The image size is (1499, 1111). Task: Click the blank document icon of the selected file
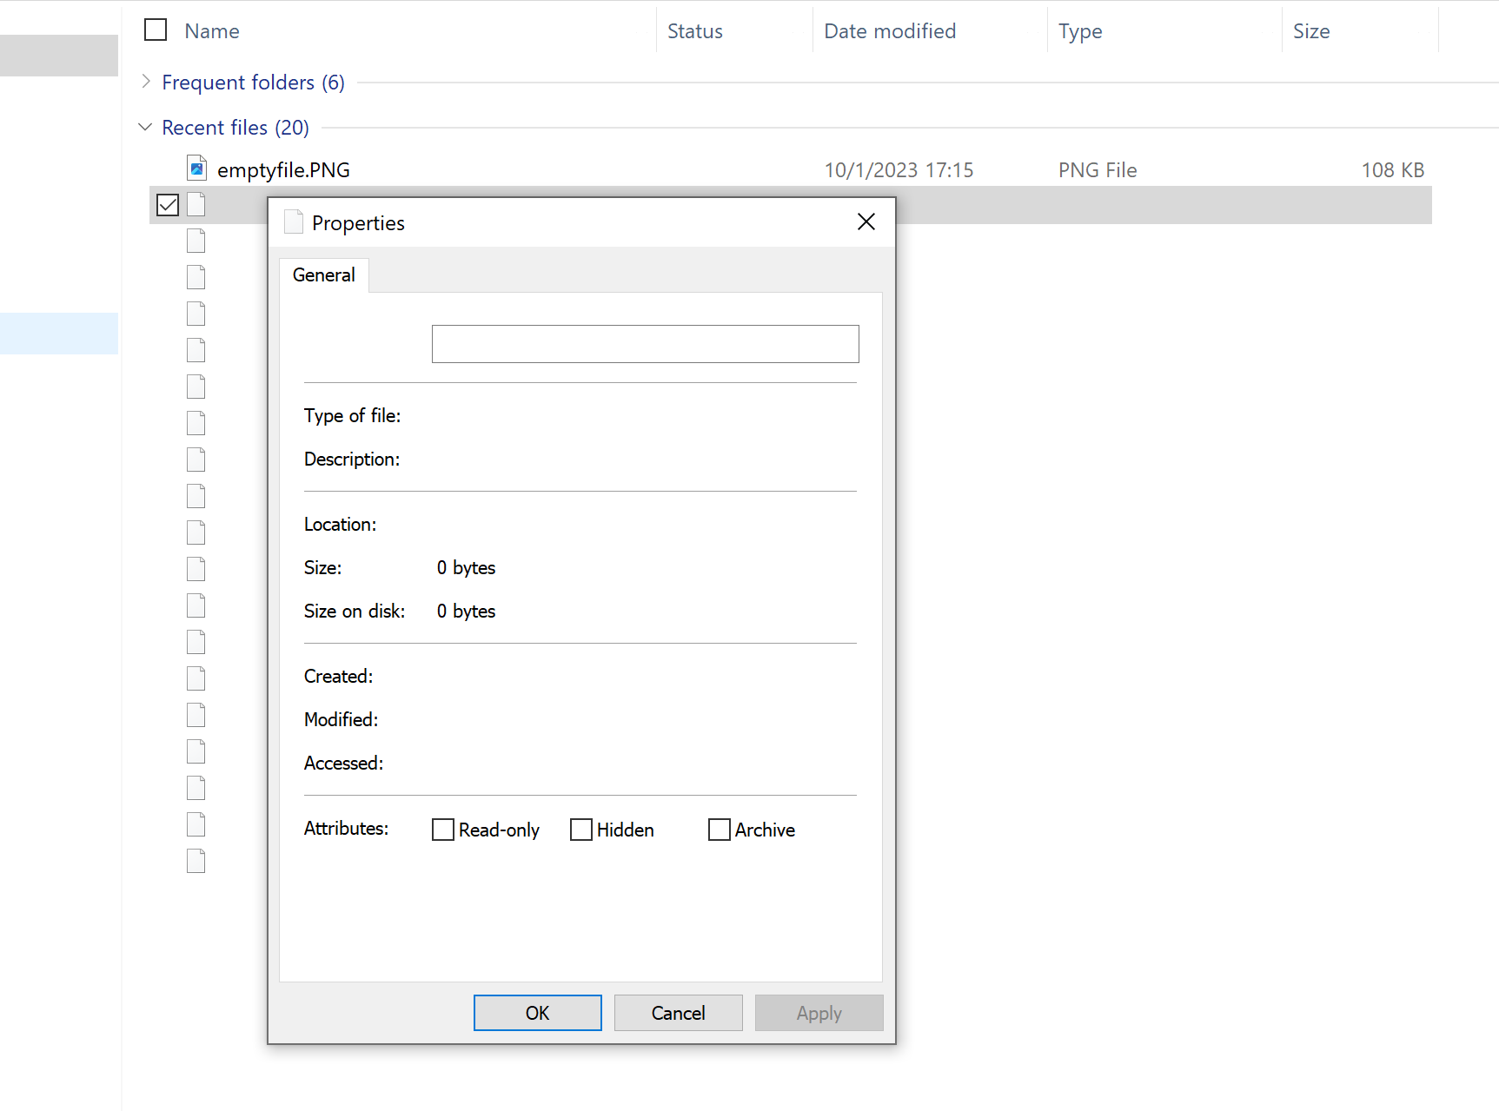click(196, 204)
